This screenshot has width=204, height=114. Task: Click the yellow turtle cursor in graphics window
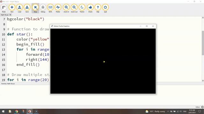tap(104, 62)
